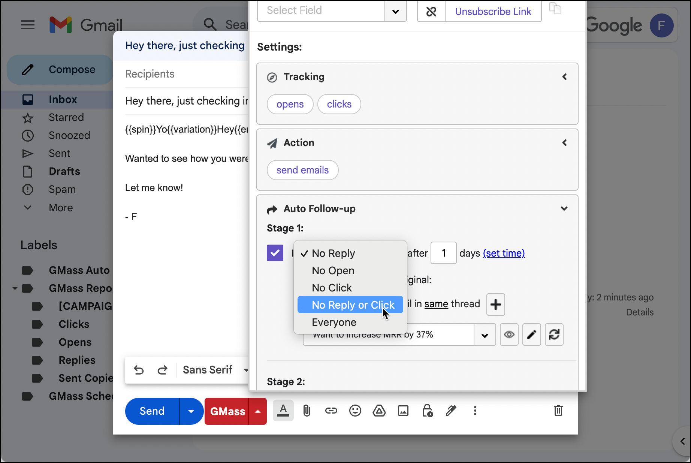Open the follow-up template dropdown arrow
Image resolution: width=691 pixels, height=463 pixels.
click(x=485, y=335)
